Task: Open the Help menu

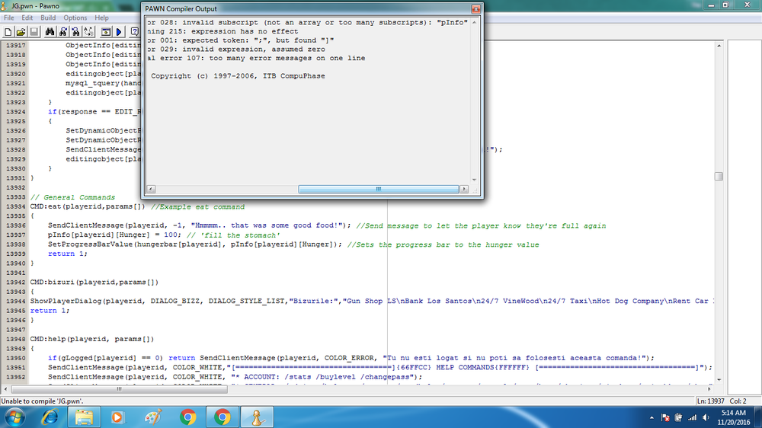Action: [x=101, y=18]
